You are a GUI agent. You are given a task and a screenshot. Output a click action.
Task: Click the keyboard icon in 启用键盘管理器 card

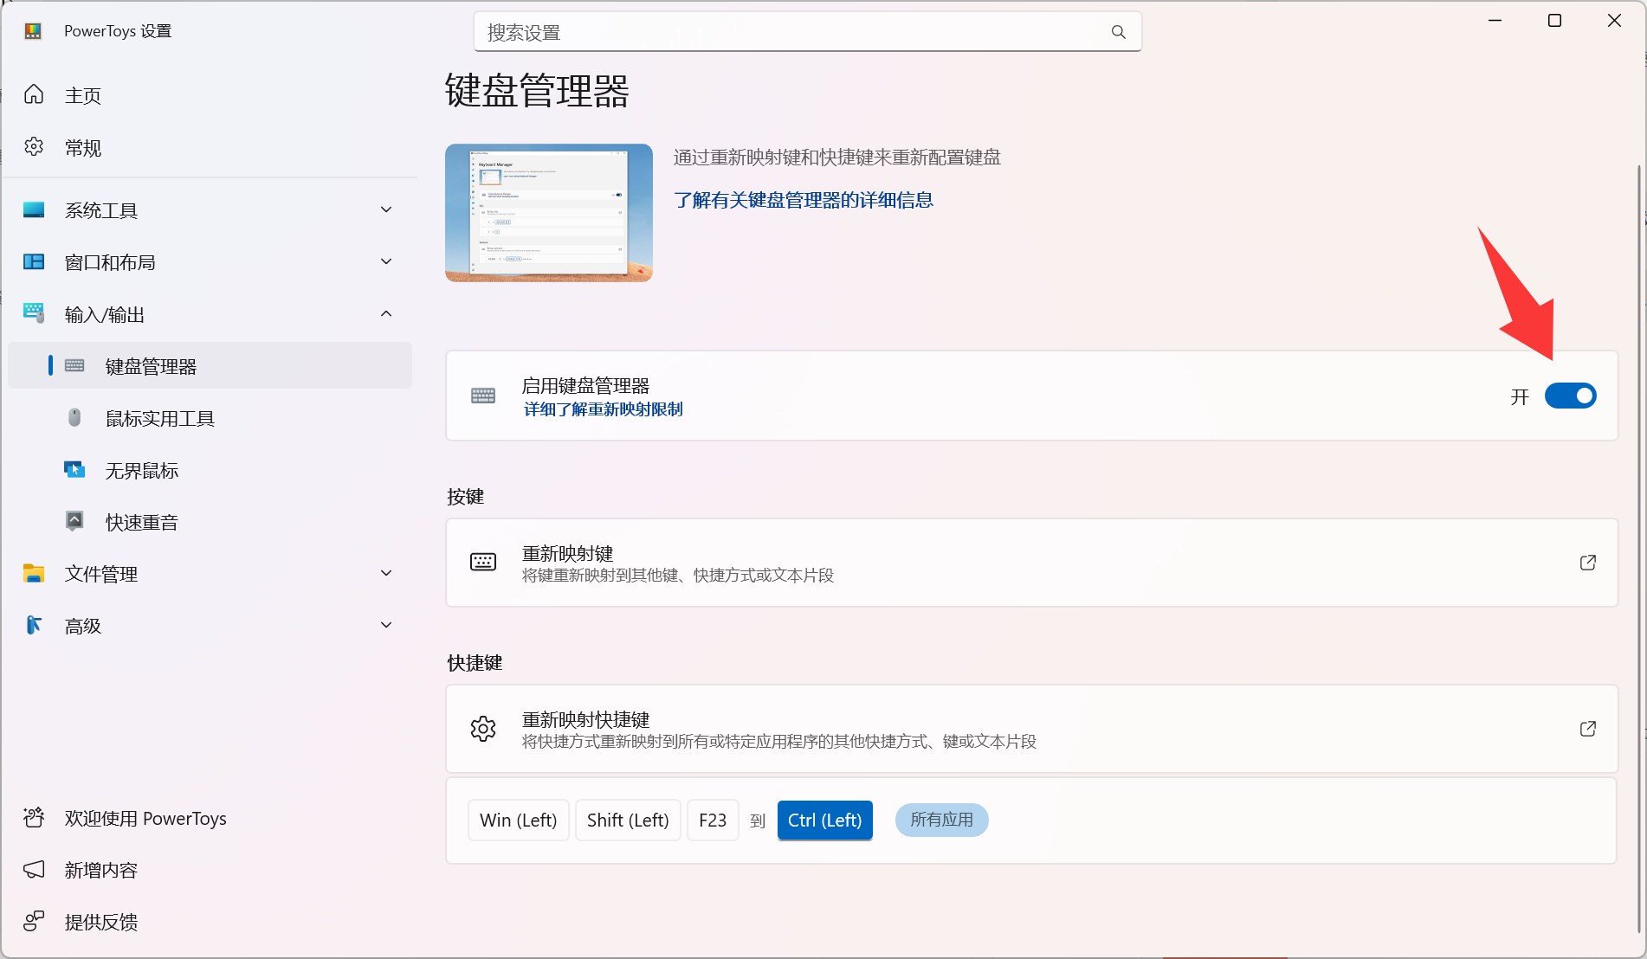tap(483, 396)
